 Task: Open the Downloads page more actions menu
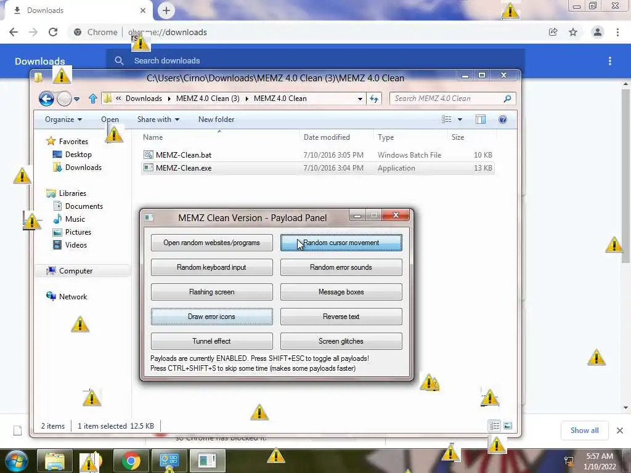click(x=610, y=61)
